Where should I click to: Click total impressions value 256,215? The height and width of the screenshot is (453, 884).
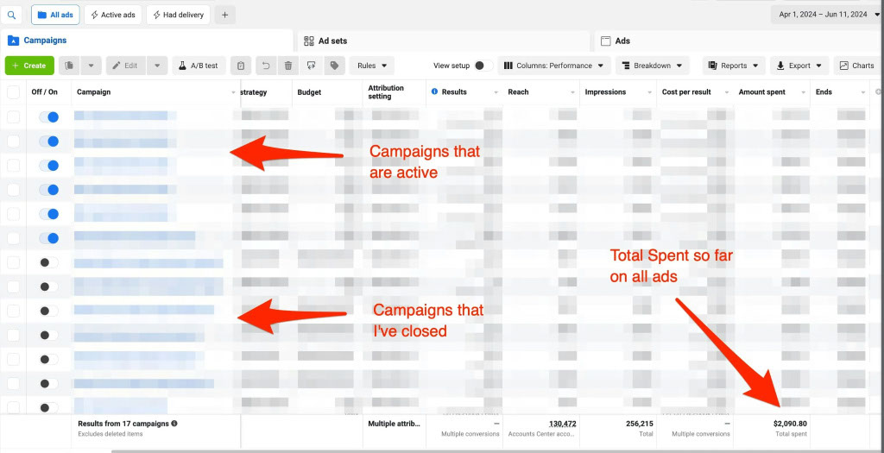(x=640, y=423)
